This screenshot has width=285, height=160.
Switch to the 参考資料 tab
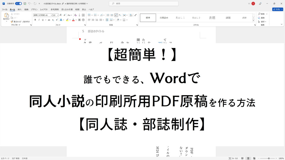tap(55, 9)
